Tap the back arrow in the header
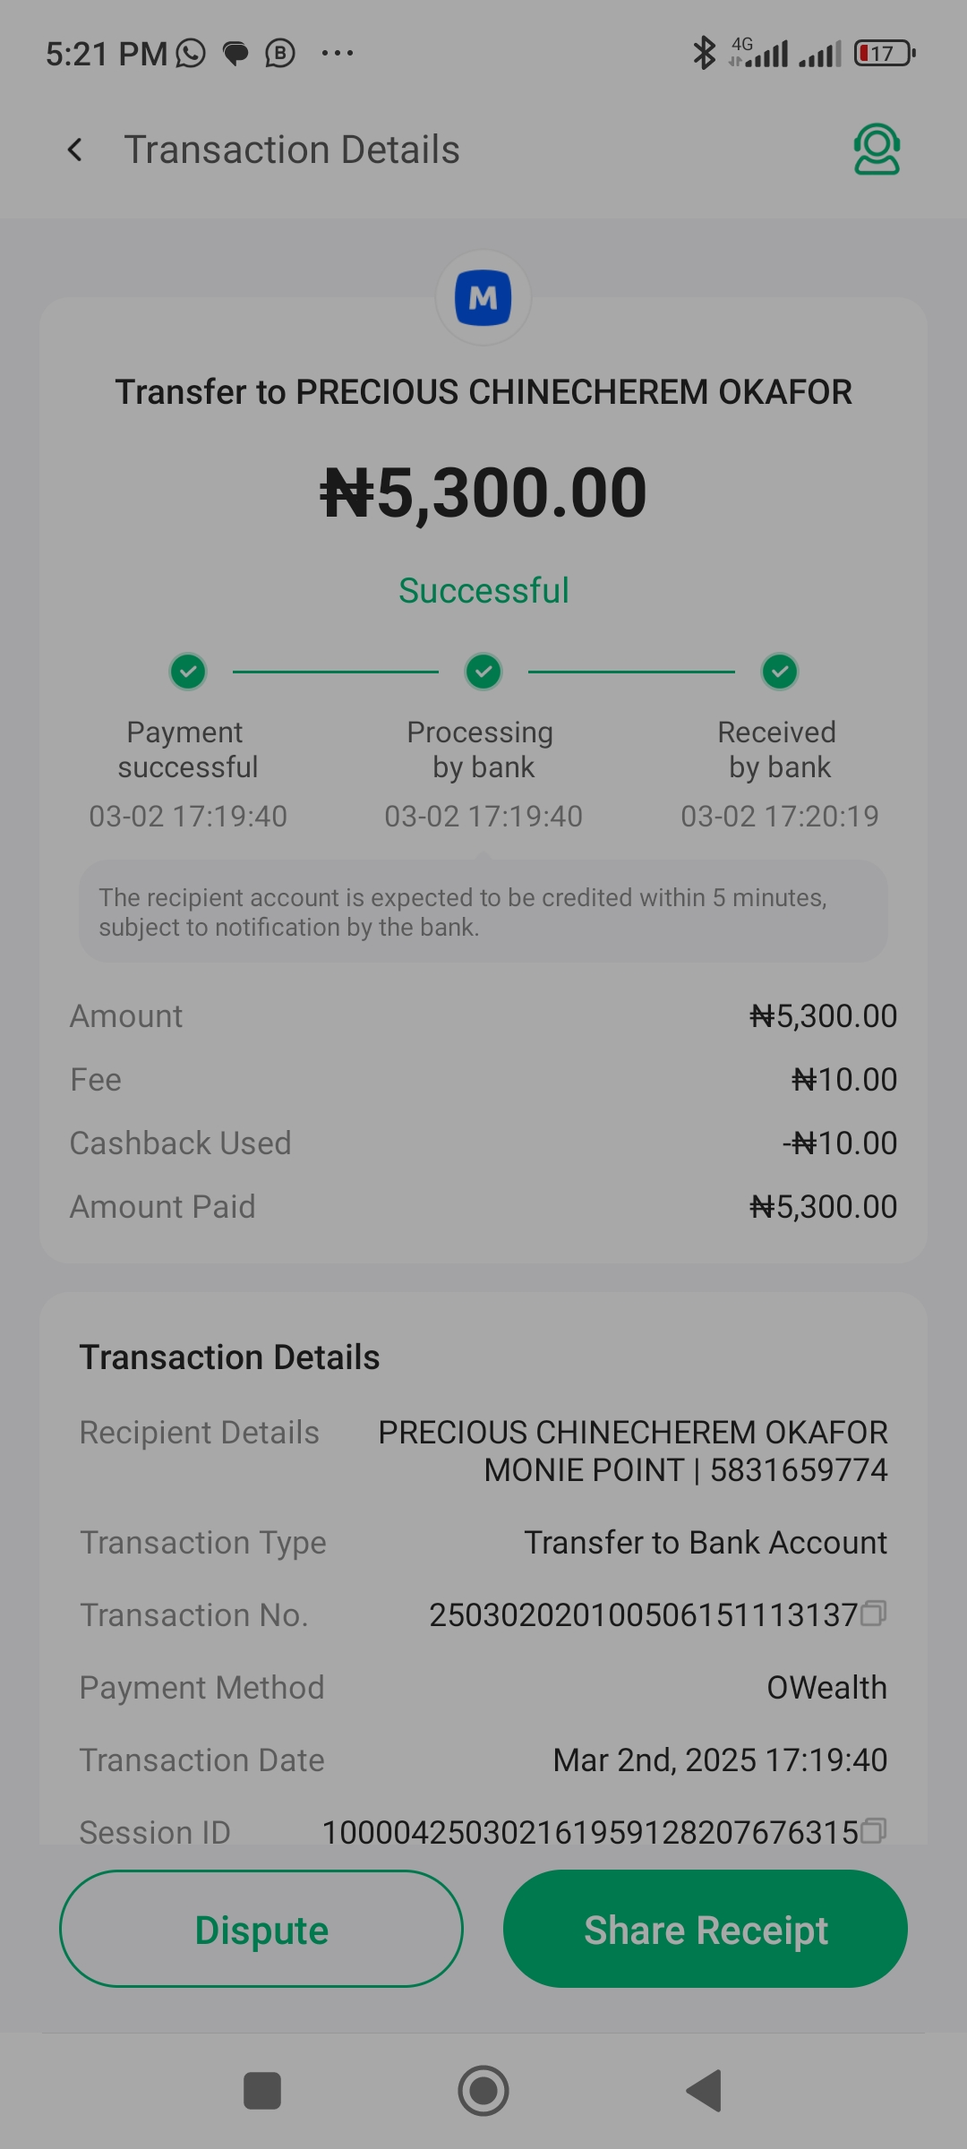Viewport: 967px width, 2149px height. click(75, 150)
